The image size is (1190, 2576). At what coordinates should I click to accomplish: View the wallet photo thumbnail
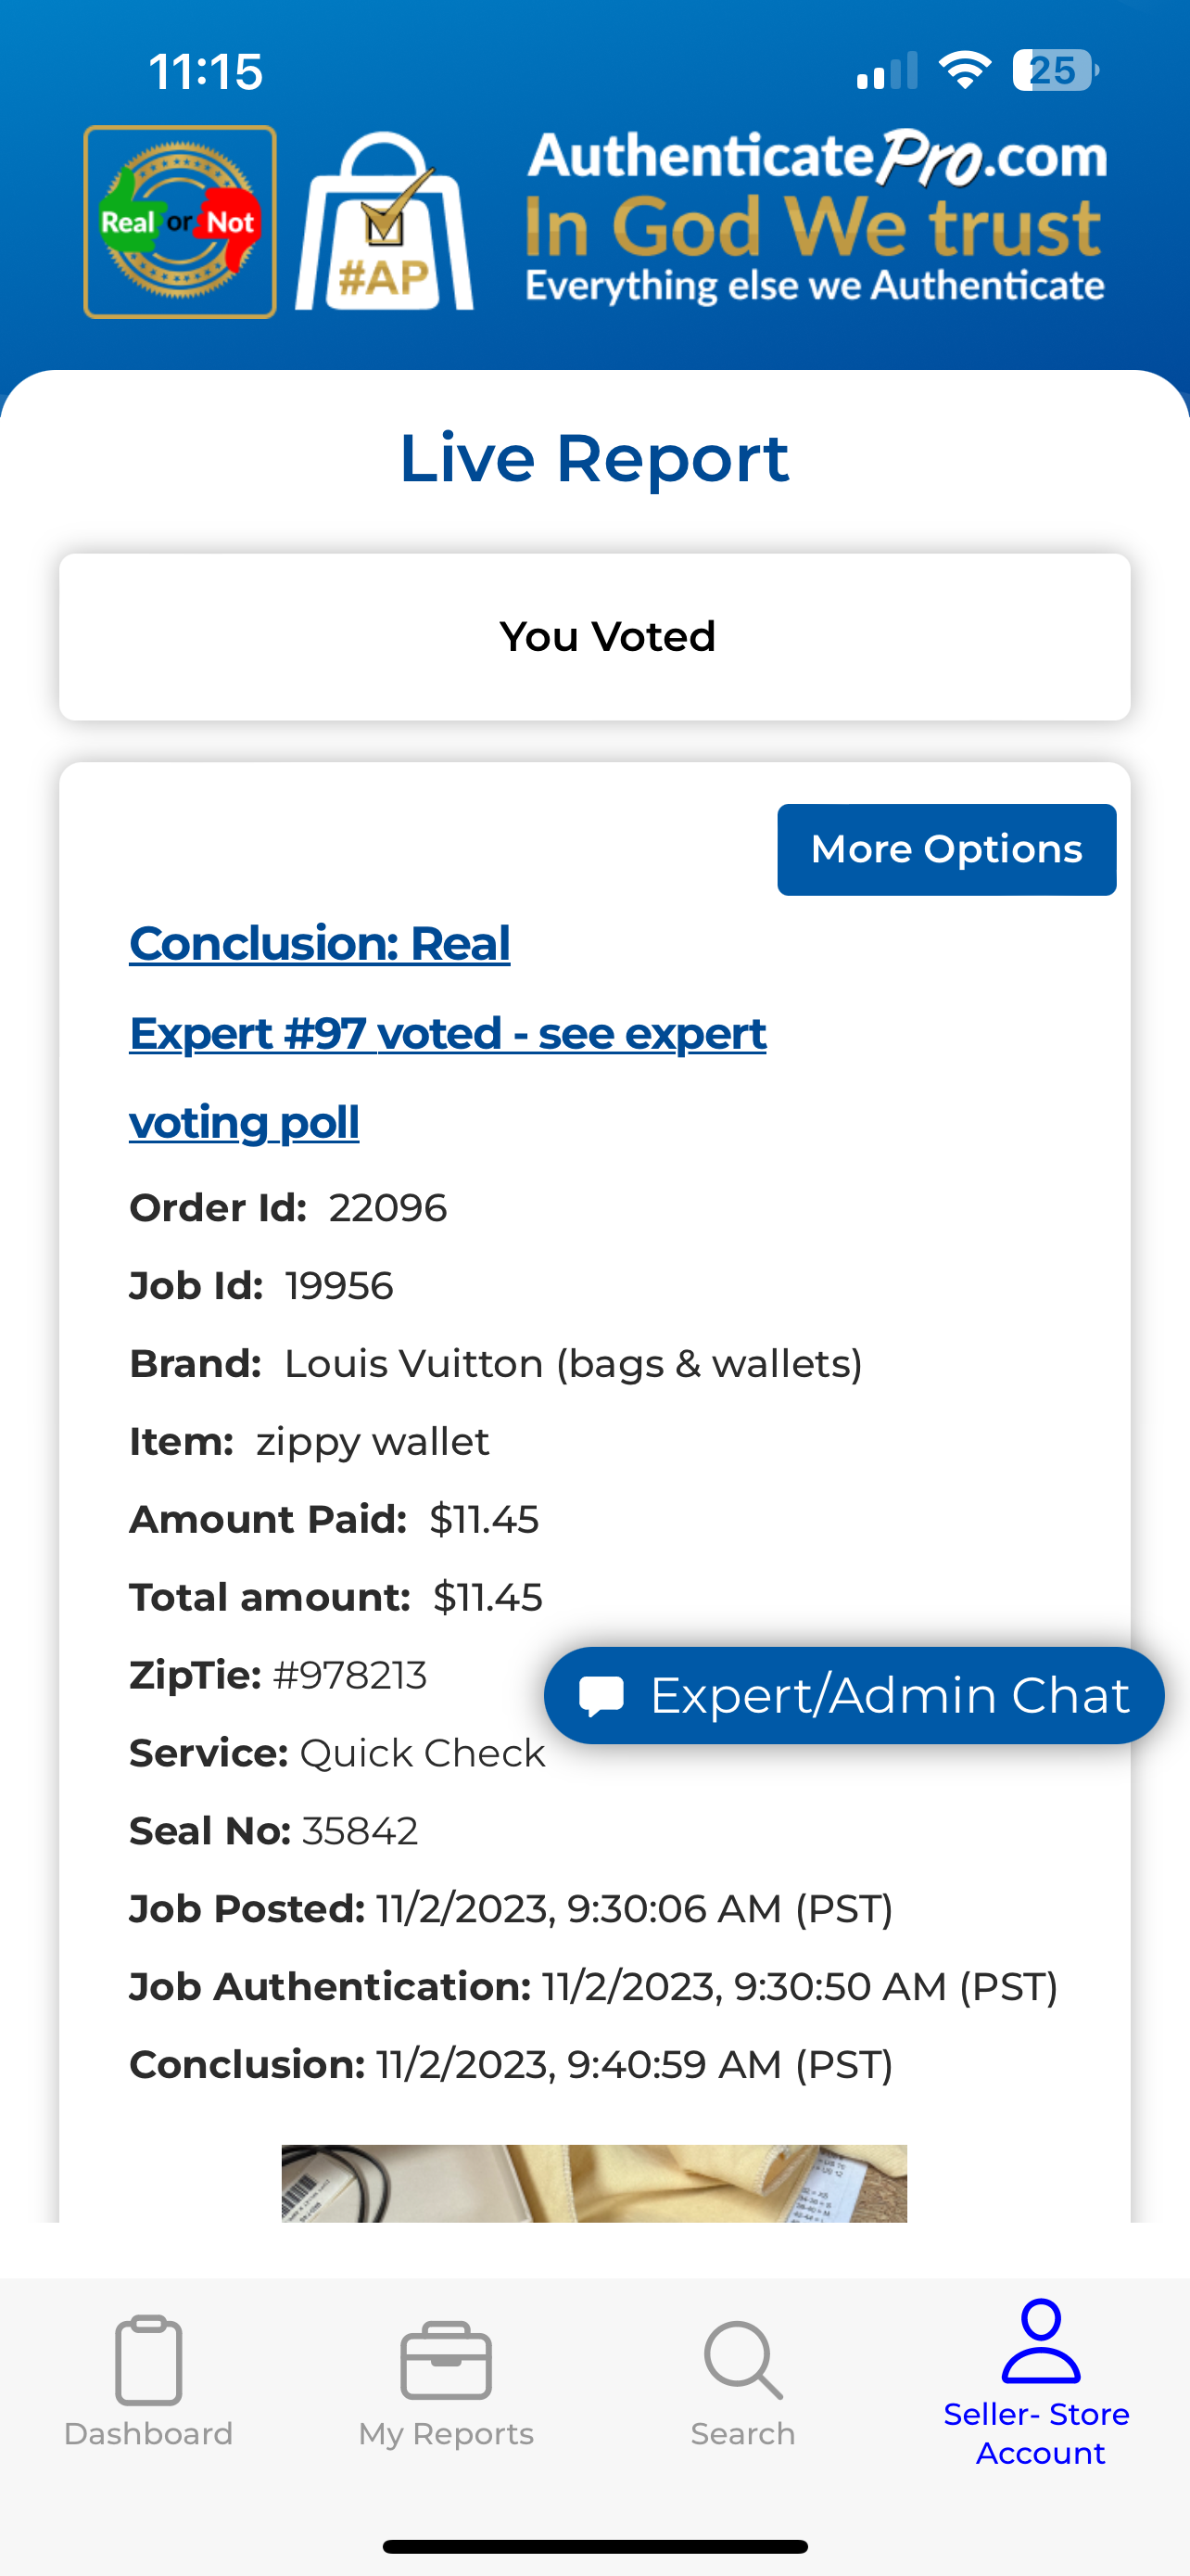[x=593, y=2183]
